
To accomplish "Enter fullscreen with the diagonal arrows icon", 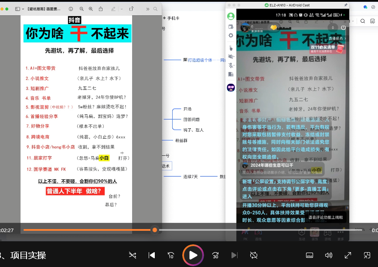I will [x=347, y=255].
